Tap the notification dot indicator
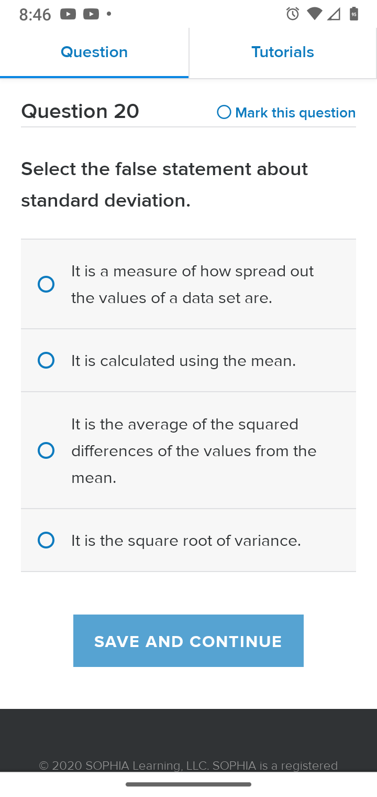This screenshot has height=797, width=377. [108, 15]
